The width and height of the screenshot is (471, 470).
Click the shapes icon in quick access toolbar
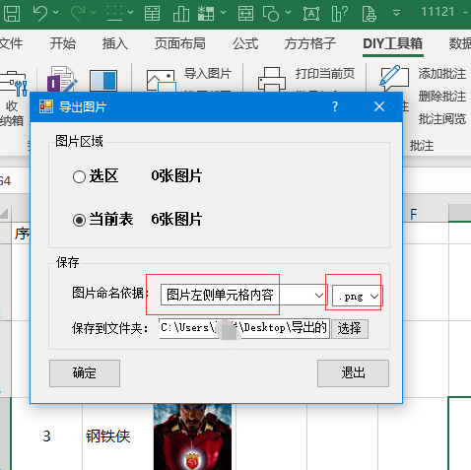pyautogui.click(x=271, y=13)
